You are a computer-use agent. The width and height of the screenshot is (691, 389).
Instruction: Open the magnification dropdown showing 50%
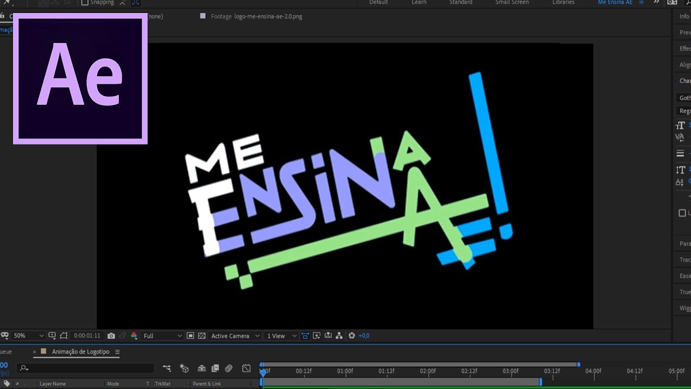click(x=29, y=336)
